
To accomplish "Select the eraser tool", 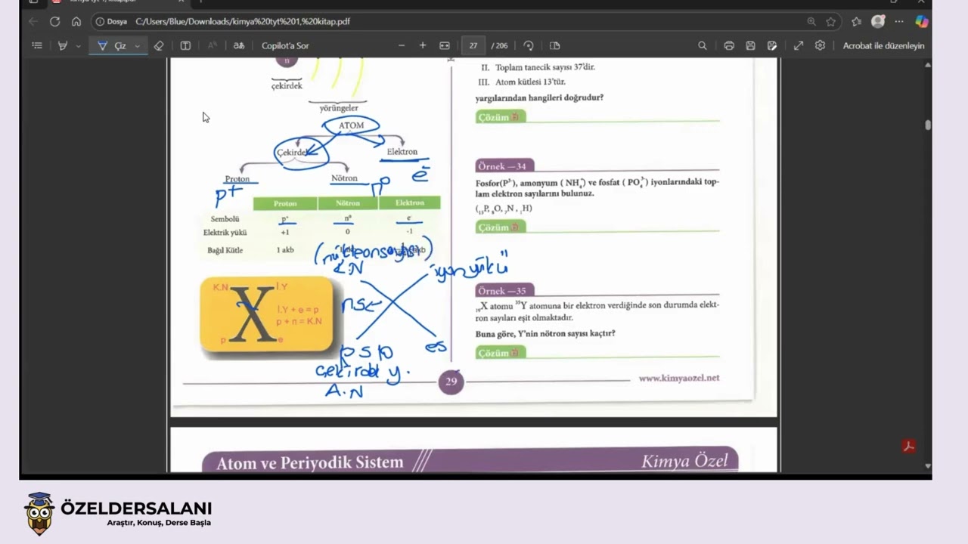I will (x=158, y=45).
